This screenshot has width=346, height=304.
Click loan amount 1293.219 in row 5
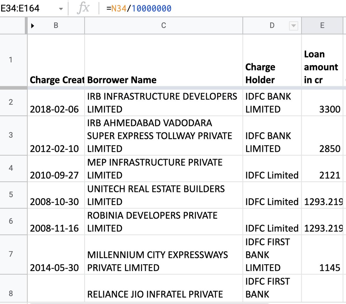point(322,195)
